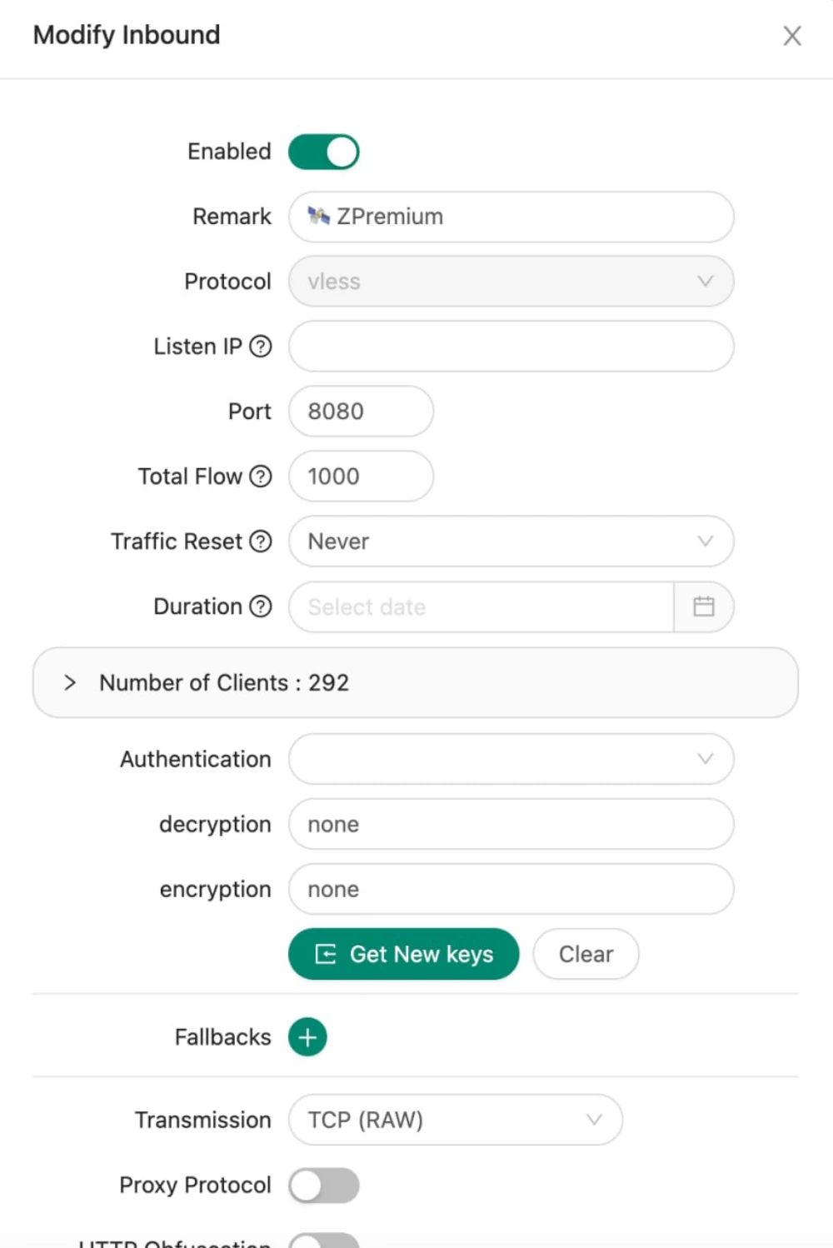Click the Duration help icon
833x1248 pixels.
(x=261, y=607)
